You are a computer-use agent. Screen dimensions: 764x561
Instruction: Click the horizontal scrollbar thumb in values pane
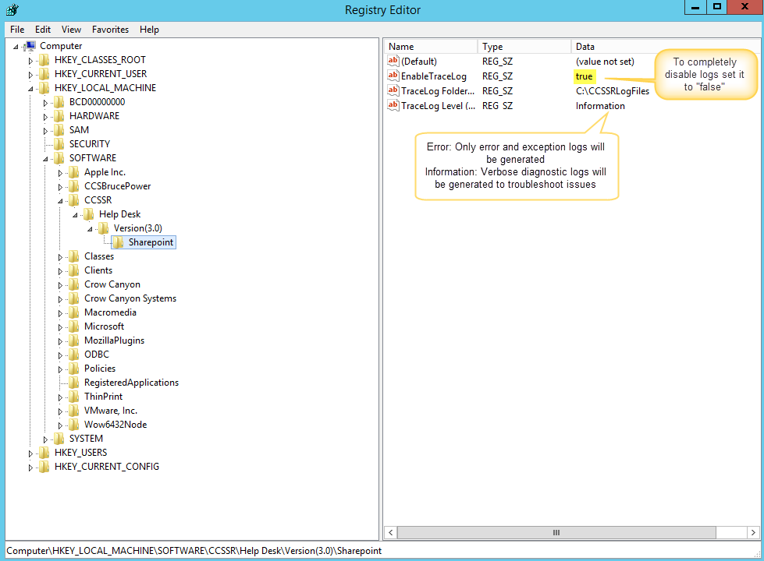pyautogui.click(x=556, y=533)
